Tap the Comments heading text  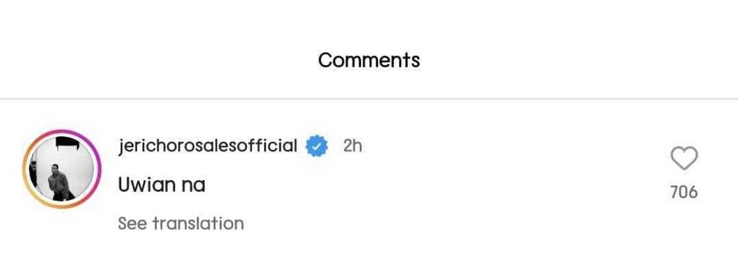coord(369,60)
